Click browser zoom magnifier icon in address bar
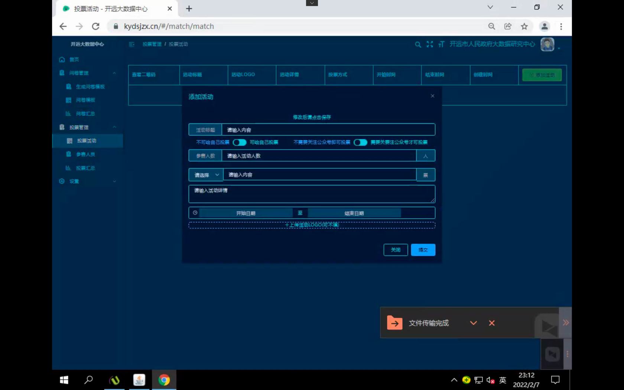The width and height of the screenshot is (624, 390). point(491,26)
